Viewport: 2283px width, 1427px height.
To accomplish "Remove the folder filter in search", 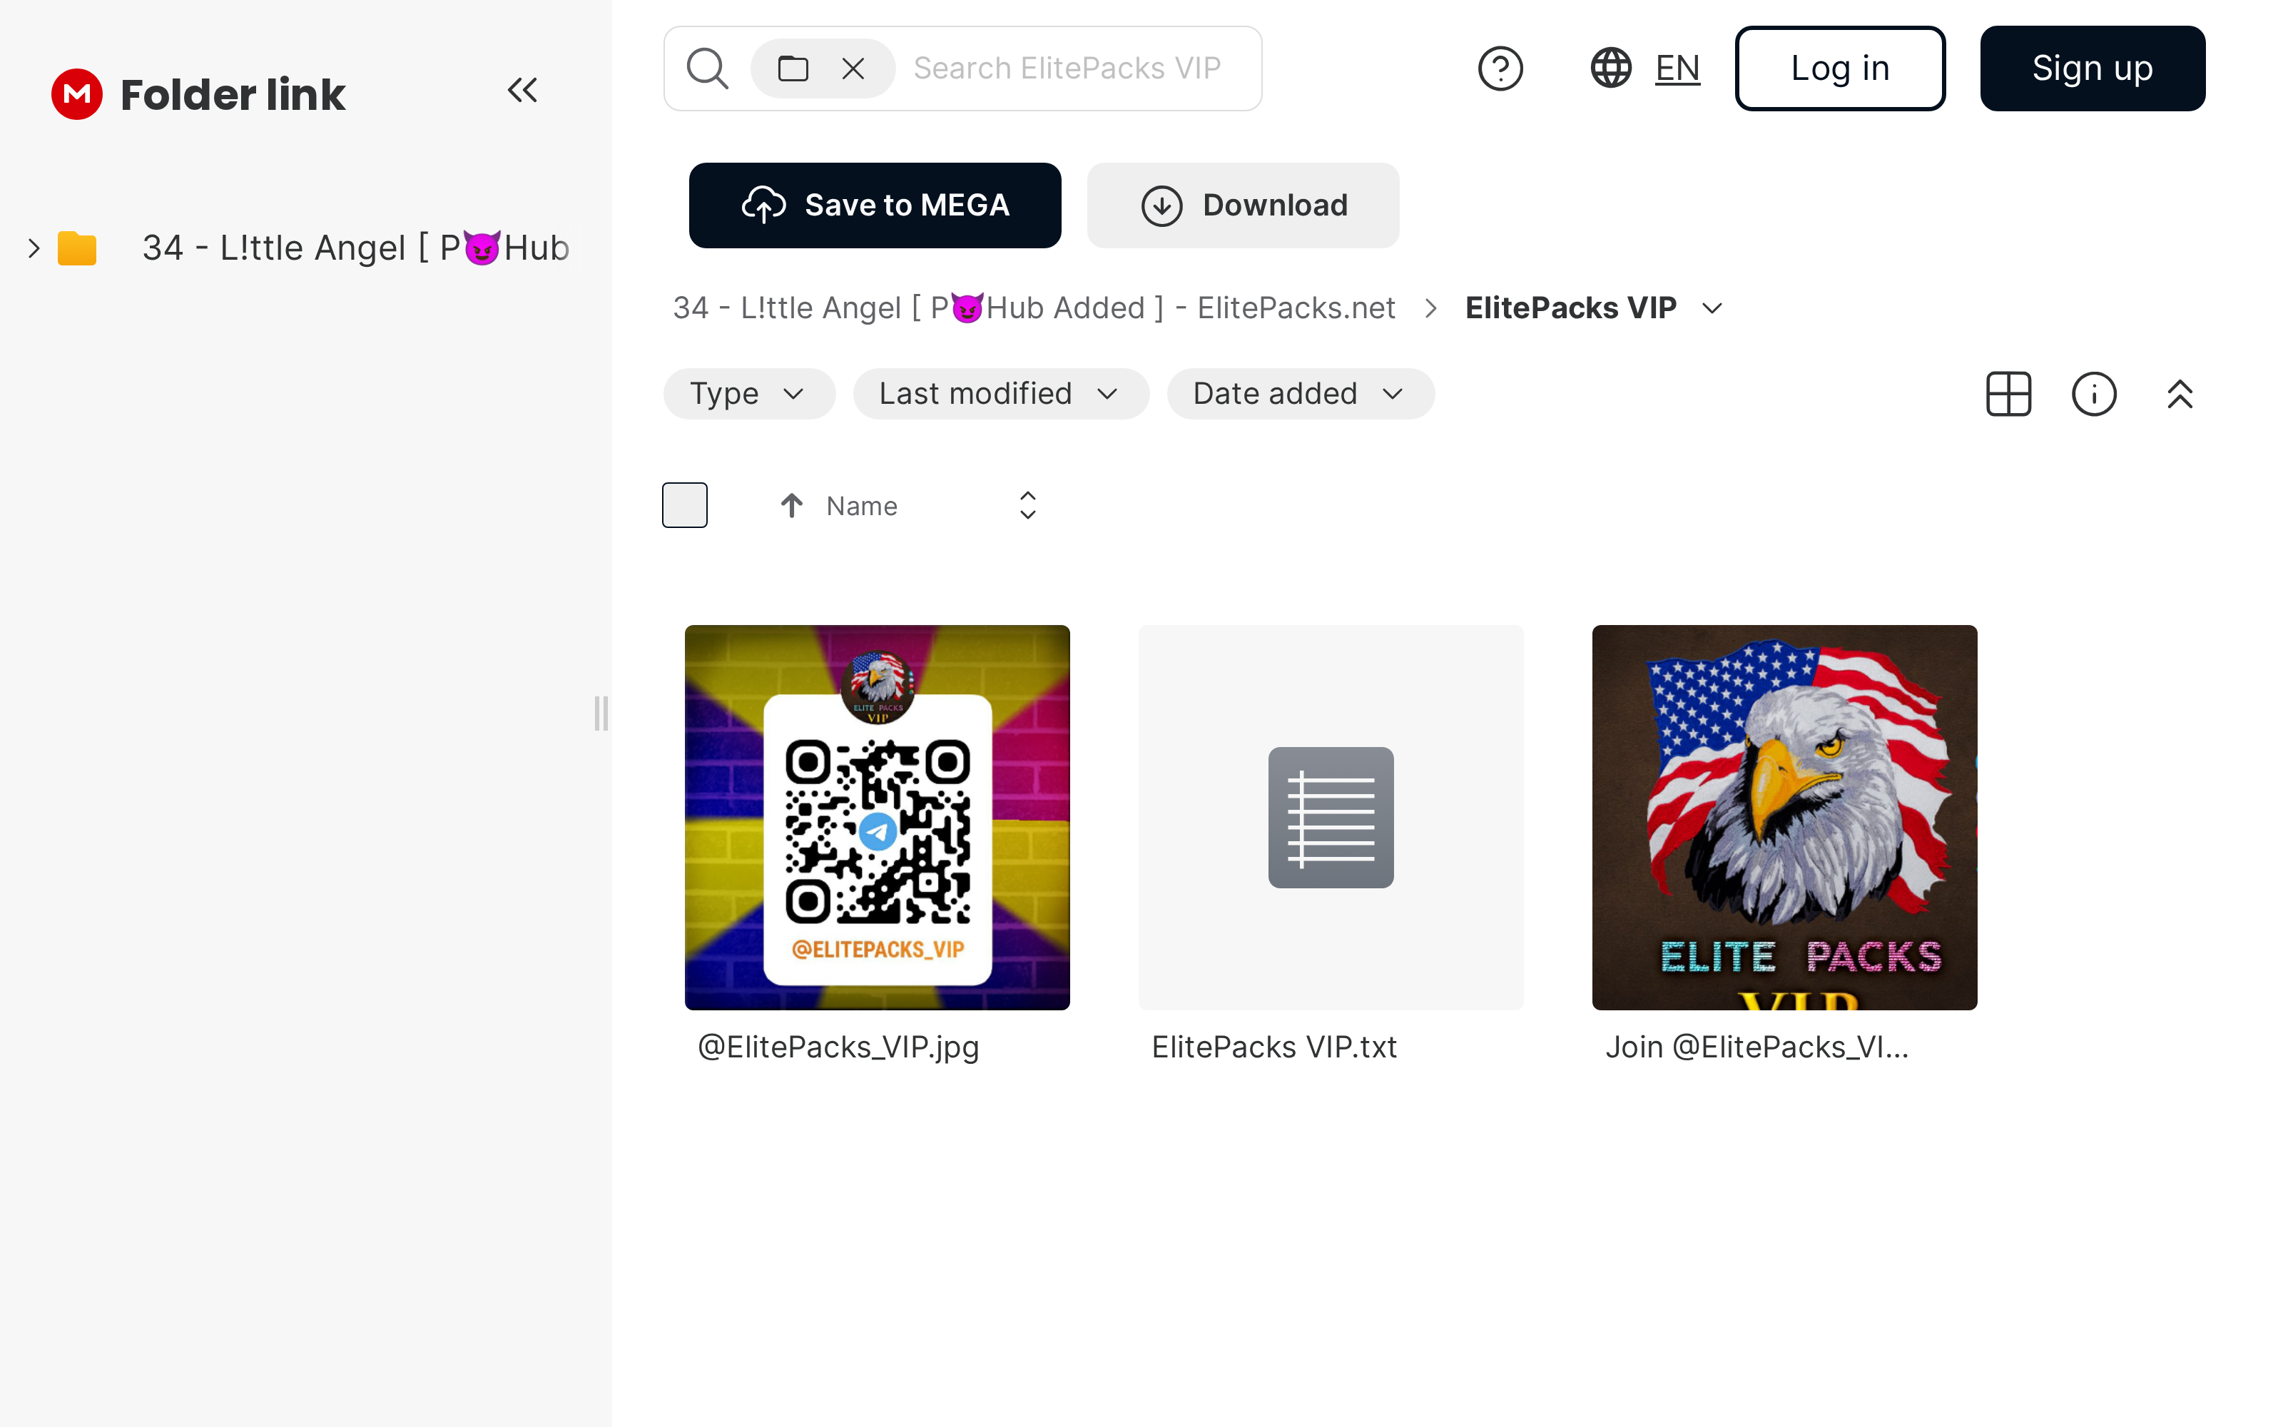I will 853,69.
